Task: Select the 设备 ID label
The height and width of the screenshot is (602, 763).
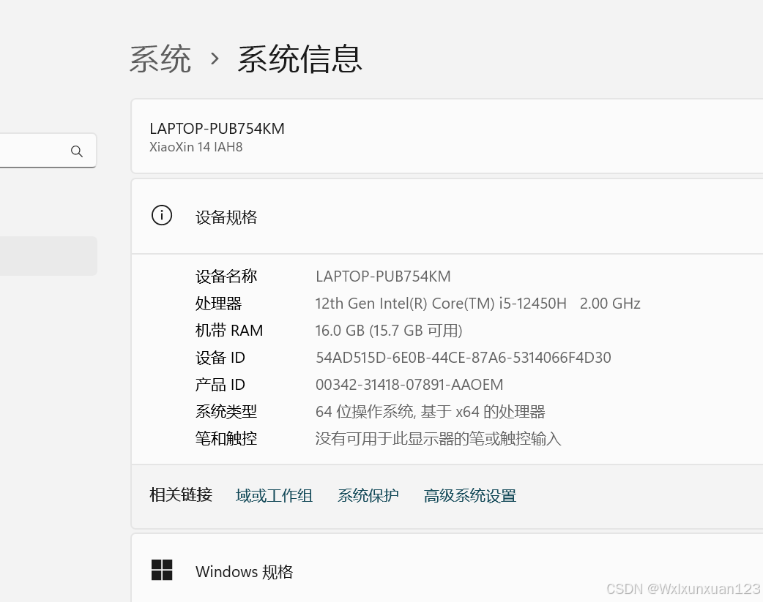Action: pos(220,358)
